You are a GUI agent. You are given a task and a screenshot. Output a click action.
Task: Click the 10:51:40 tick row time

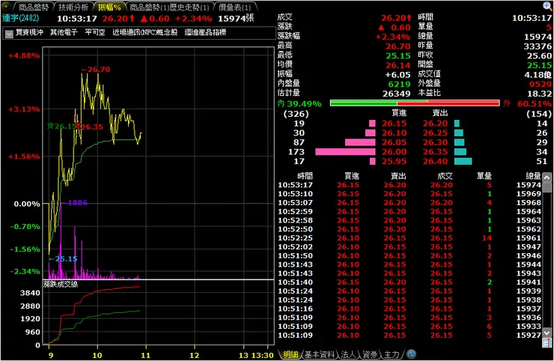coord(295,282)
